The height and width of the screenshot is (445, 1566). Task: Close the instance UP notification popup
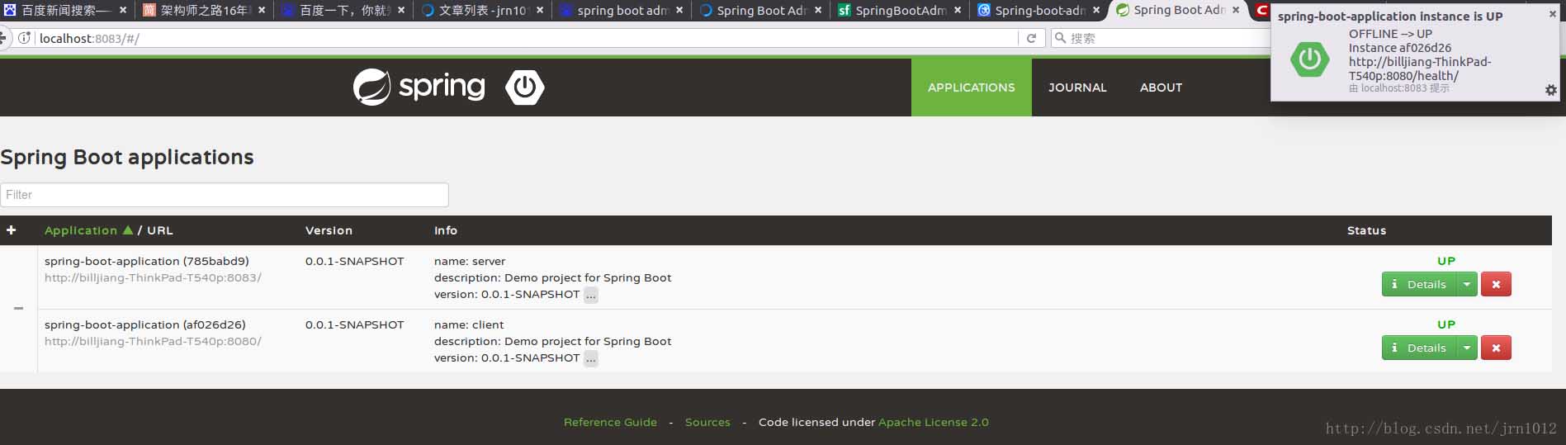click(1552, 14)
